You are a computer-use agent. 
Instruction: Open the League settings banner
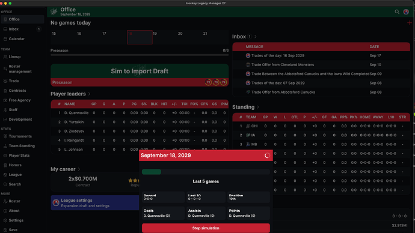click(x=95, y=203)
